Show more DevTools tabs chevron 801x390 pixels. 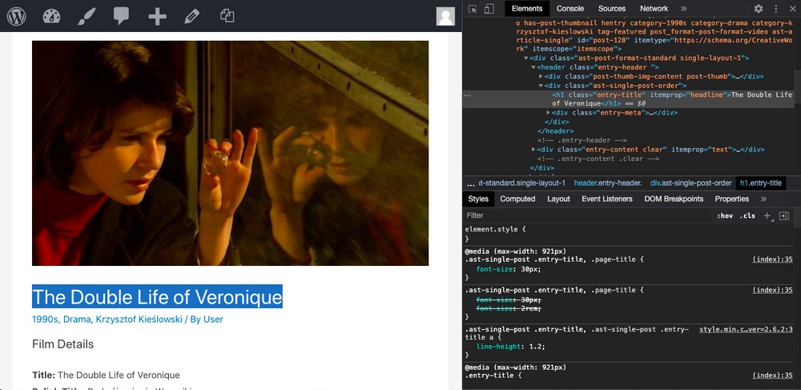(x=683, y=9)
